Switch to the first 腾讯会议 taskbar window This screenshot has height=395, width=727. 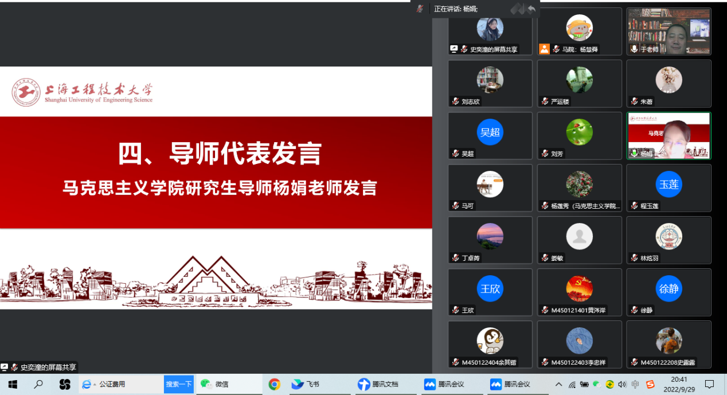(444, 384)
